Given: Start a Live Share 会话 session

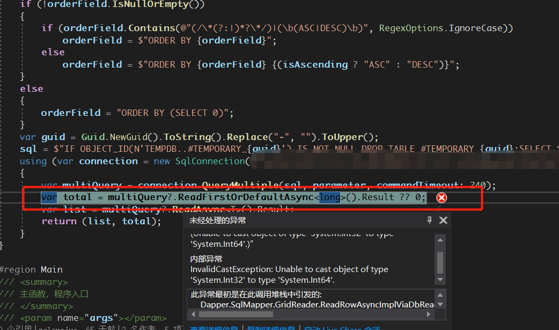Looking at the screenshot, I should [x=342, y=328].
